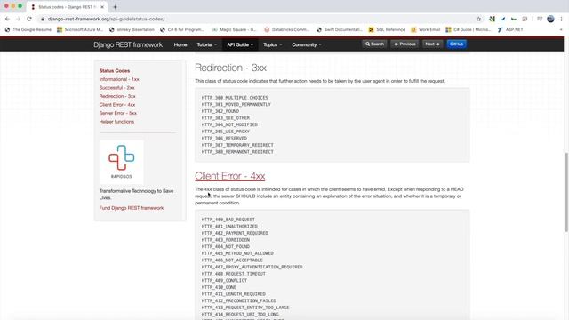Open the Microsoft Azure bookmark

click(x=80, y=29)
